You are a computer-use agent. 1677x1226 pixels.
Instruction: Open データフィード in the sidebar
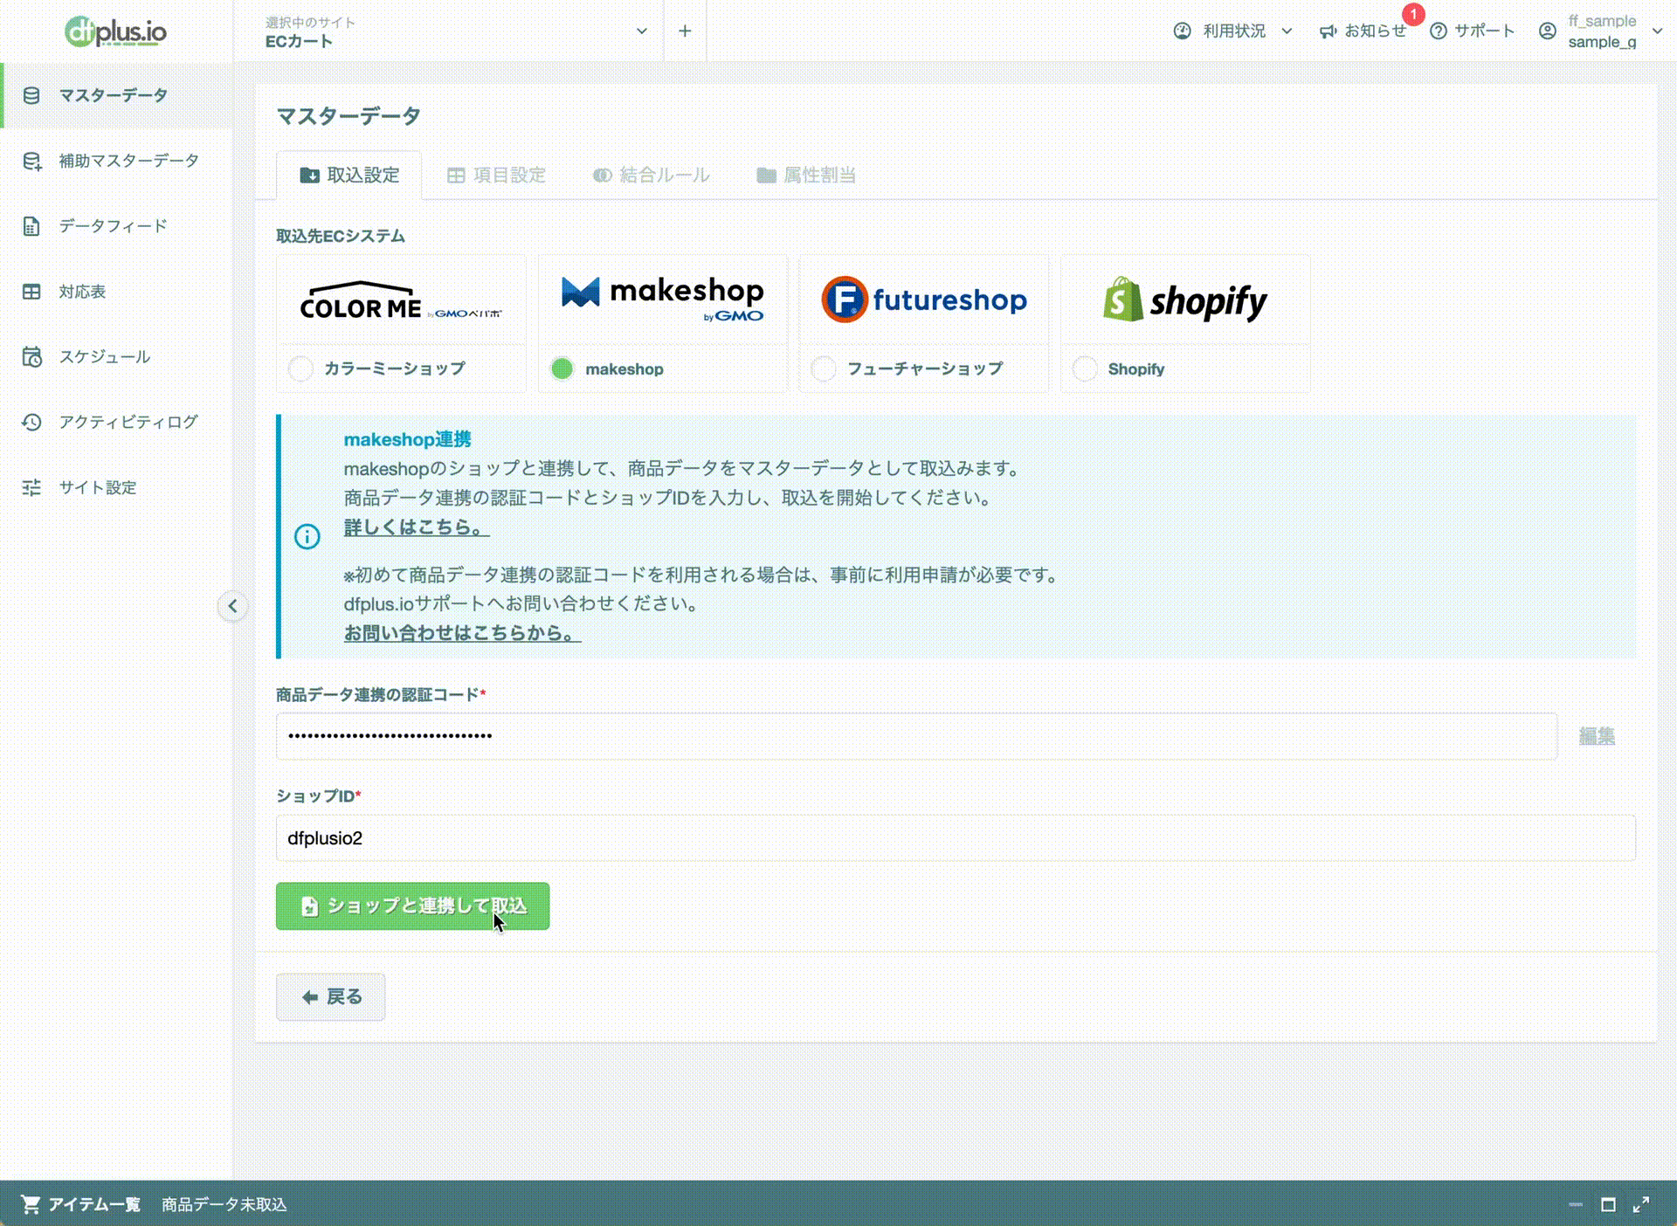tap(117, 226)
